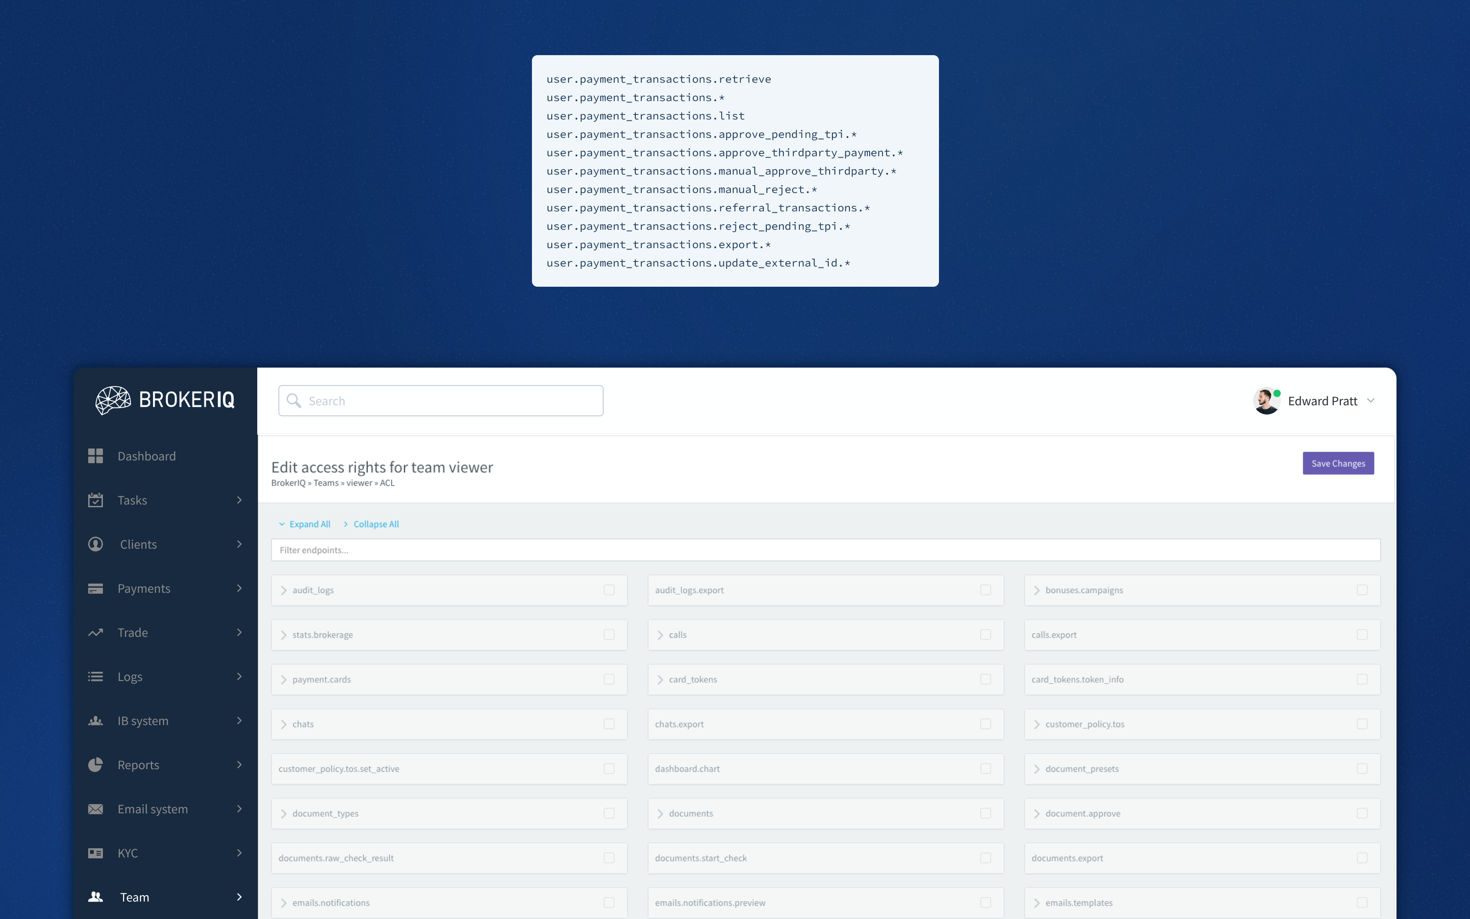Expand the KYC menu chevron
The height and width of the screenshot is (919, 1470).
(x=239, y=853)
